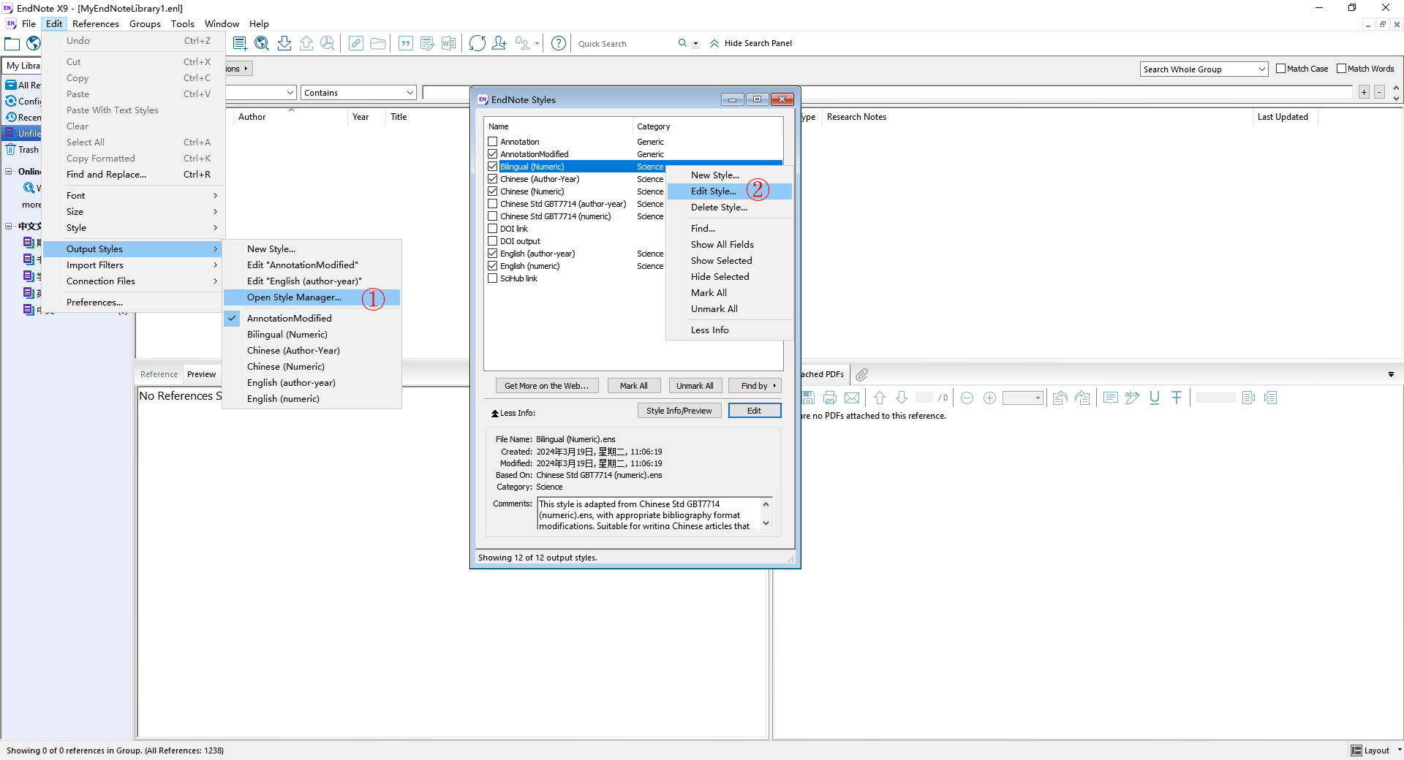This screenshot has width=1404, height=760.
Task: Expand the Font submenu in Edit menu
Action: coord(134,196)
